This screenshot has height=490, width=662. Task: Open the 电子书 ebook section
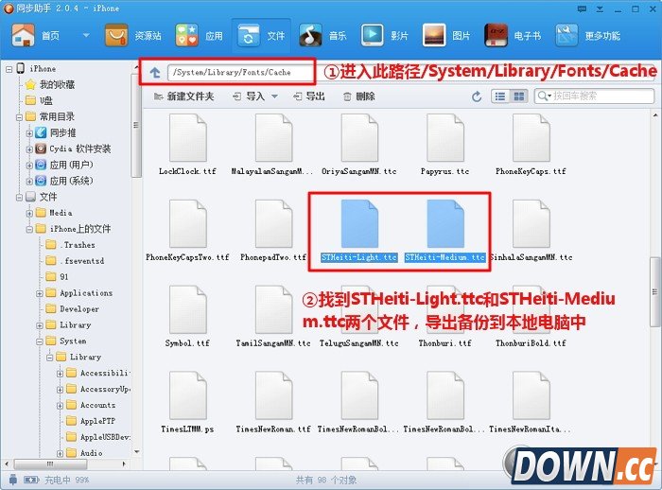(x=513, y=35)
